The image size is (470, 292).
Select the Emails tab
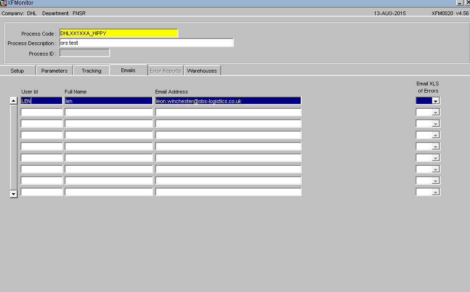129,70
